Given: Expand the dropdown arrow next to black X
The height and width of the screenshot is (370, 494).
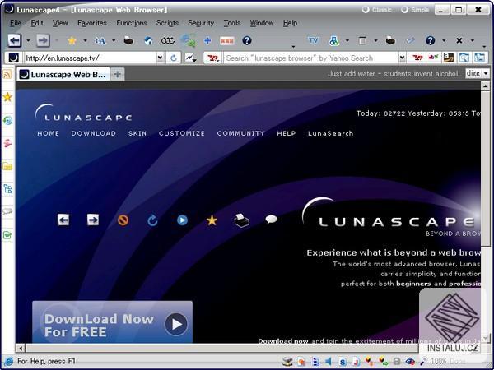Looking at the screenshot, I should click(472, 40).
